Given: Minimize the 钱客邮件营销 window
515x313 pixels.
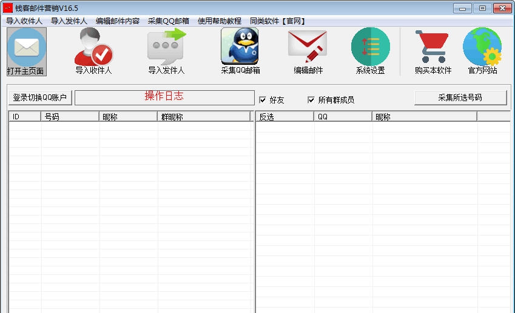Looking at the screenshot, I should [462, 8].
